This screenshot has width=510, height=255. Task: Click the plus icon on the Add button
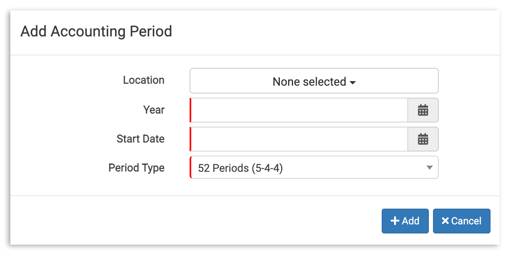coord(395,221)
